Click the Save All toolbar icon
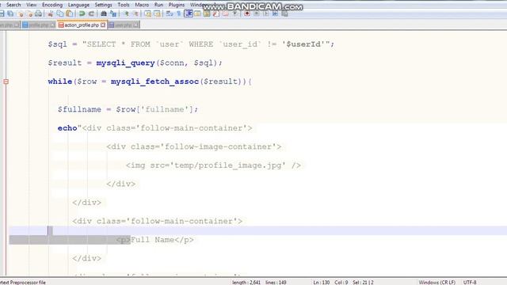Viewport: 507px width, 285px height. [10, 13]
